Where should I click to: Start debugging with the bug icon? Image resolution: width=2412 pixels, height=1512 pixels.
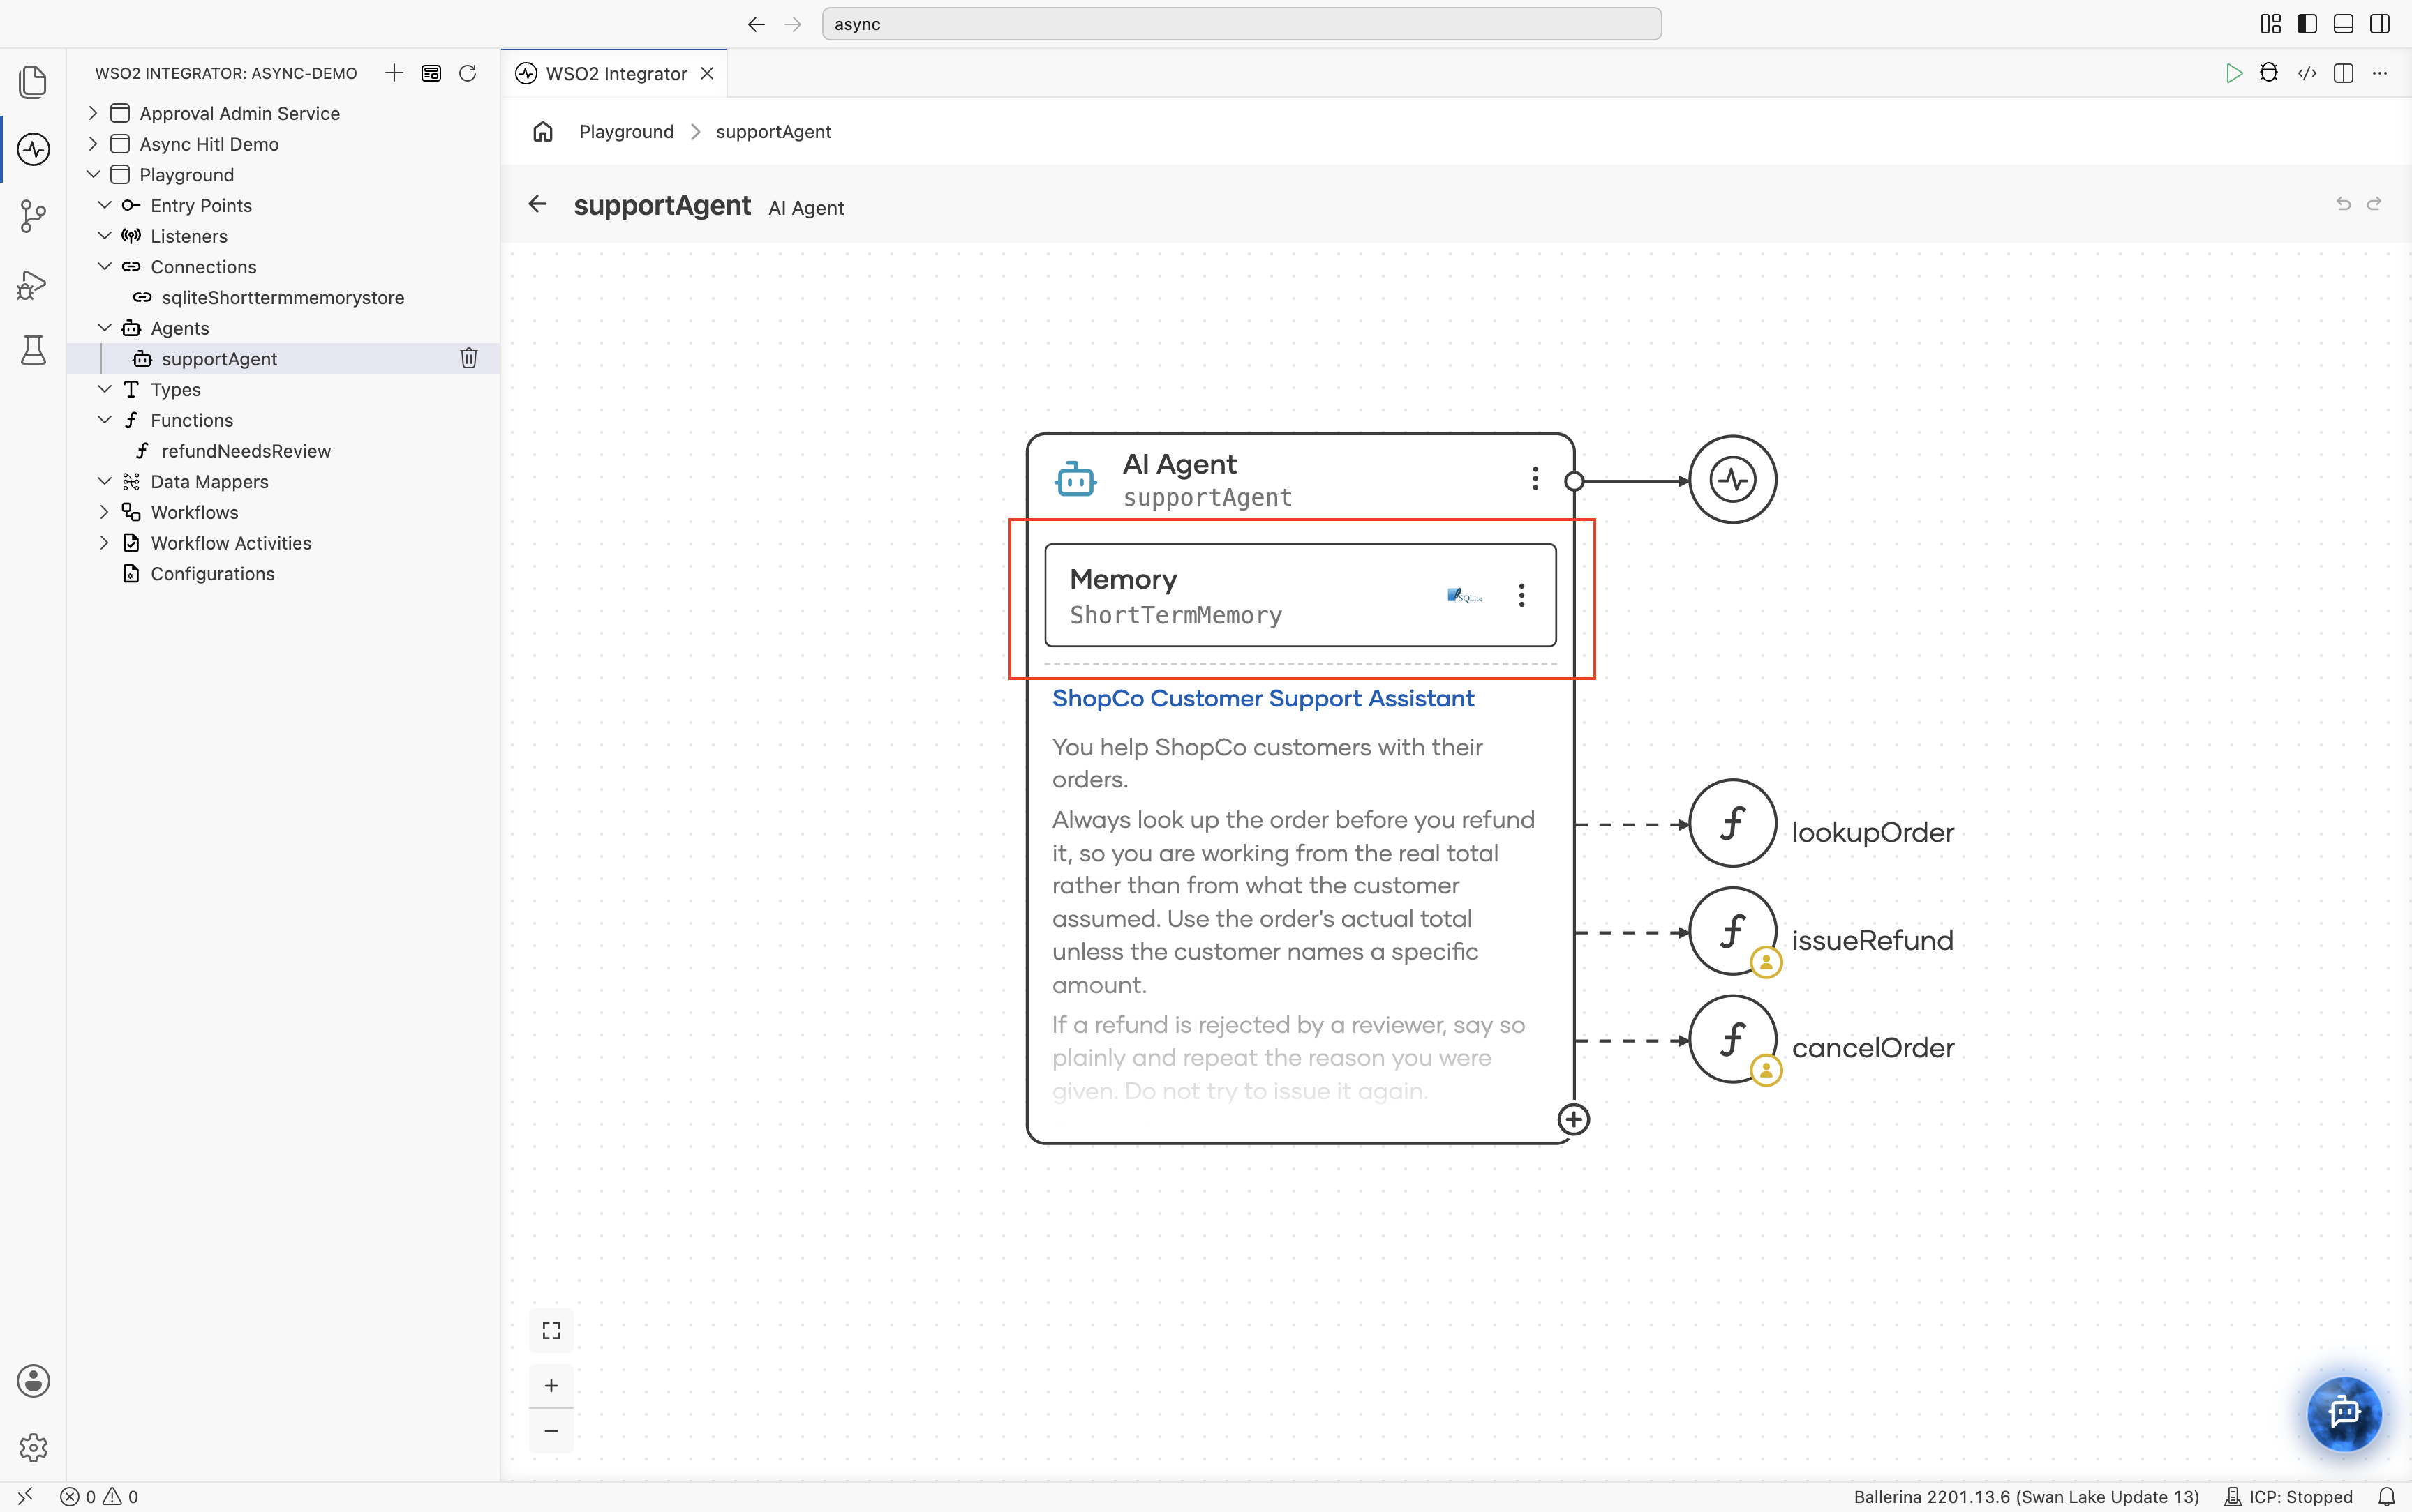(x=2269, y=73)
